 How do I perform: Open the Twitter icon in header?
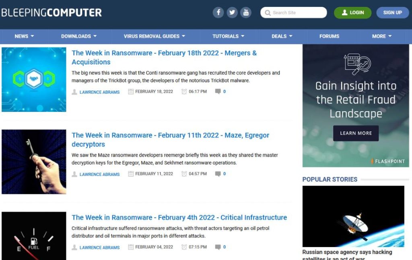point(232,12)
